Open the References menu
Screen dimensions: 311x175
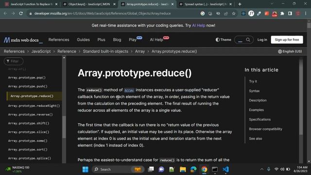coord(59,40)
